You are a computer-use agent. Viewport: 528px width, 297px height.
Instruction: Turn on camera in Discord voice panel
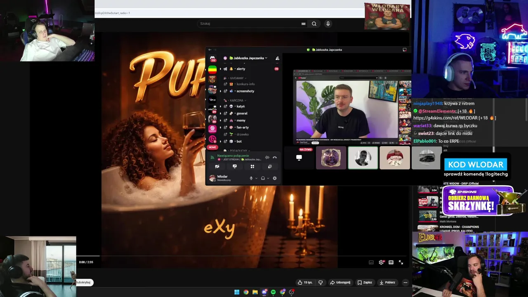point(217,166)
